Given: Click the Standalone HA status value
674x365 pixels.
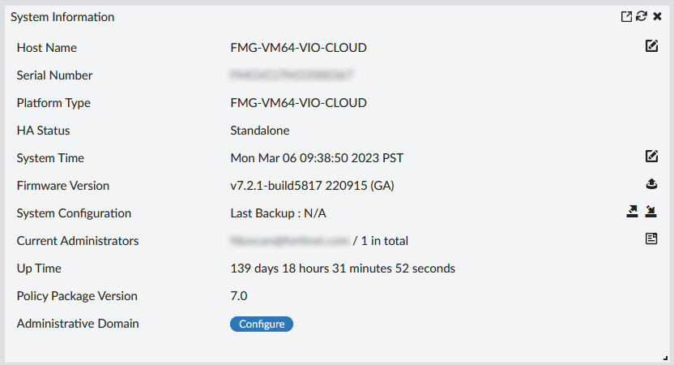Looking at the screenshot, I should click(259, 131).
